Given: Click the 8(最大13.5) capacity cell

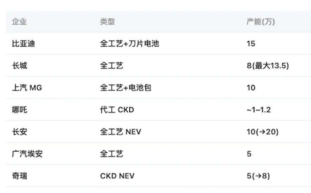Looking at the screenshot, I should (x=268, y=66).
